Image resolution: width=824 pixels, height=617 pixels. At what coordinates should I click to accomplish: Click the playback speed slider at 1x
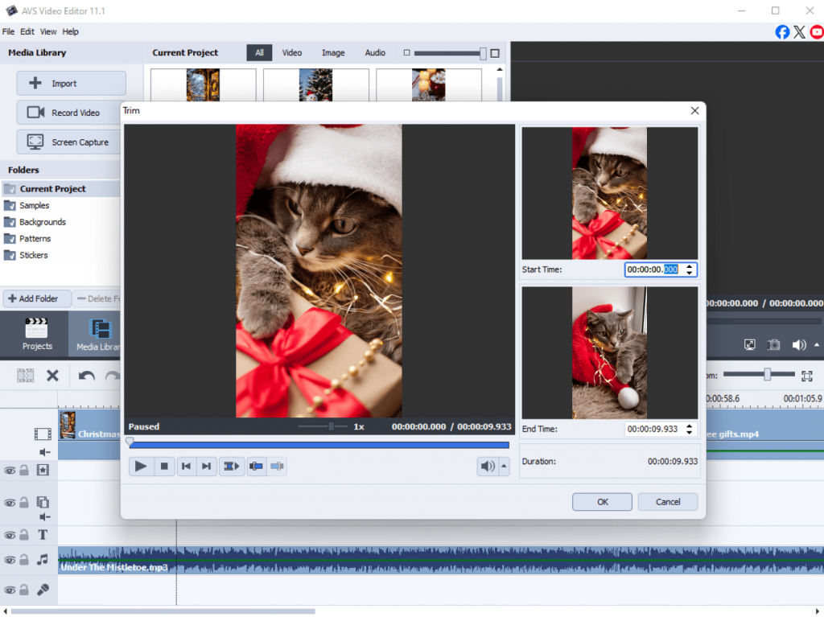(x=331, y=427)
